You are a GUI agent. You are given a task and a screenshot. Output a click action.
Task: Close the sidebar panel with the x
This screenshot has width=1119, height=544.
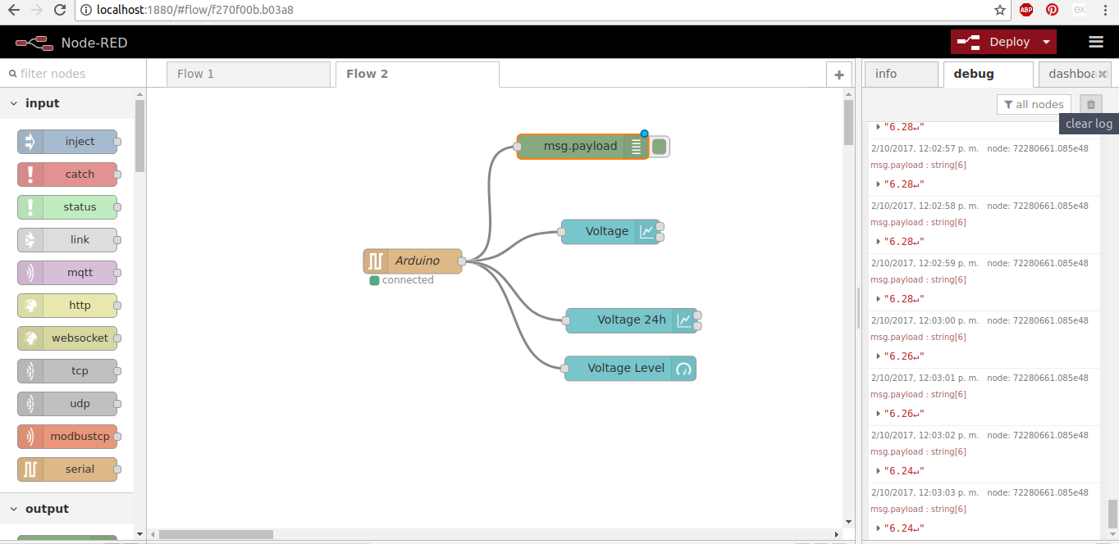1103,74
